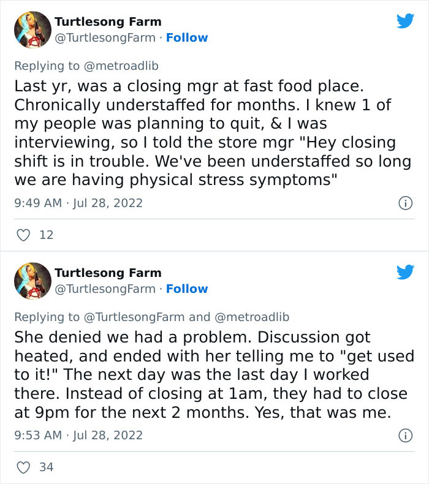Open the 9:49 AM · Jul 28, 2022 timestamp
This screenshot has height=484, width=429.
[78, 203]
